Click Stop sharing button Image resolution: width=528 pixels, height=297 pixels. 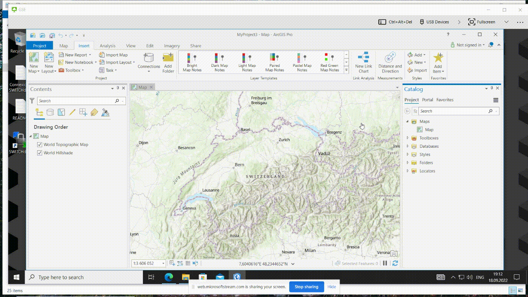point(306,287)
